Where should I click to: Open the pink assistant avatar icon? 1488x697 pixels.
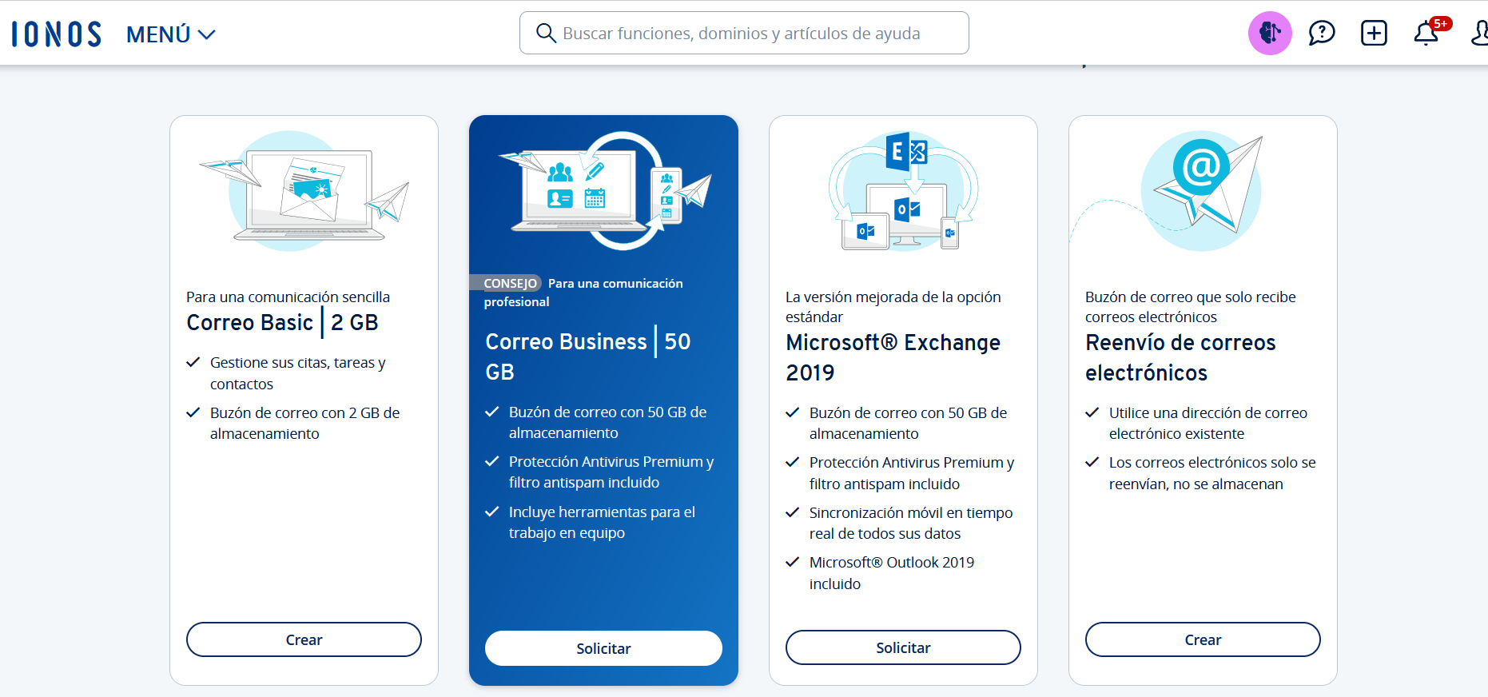[x=1270, y=33]
